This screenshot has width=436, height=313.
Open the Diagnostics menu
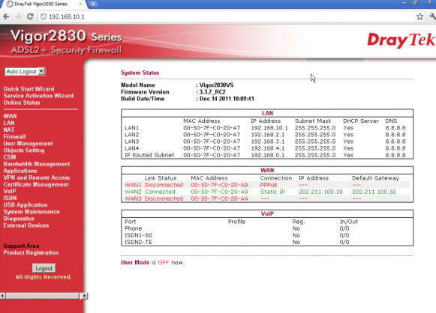pos(19,219)
